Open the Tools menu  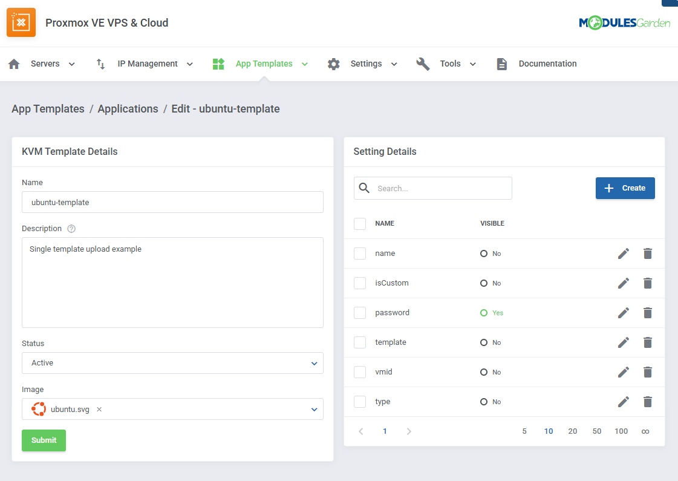point(450,64)
